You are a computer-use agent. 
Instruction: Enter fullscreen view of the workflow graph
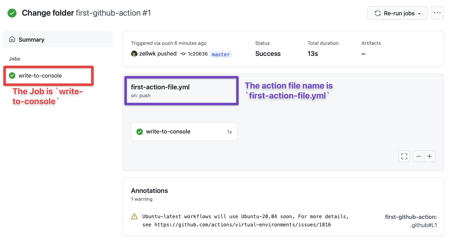click(x=404, y=156)
